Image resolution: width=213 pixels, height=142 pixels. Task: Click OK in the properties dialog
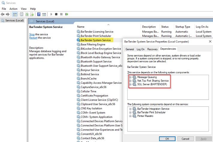click(x=167, y=139)
